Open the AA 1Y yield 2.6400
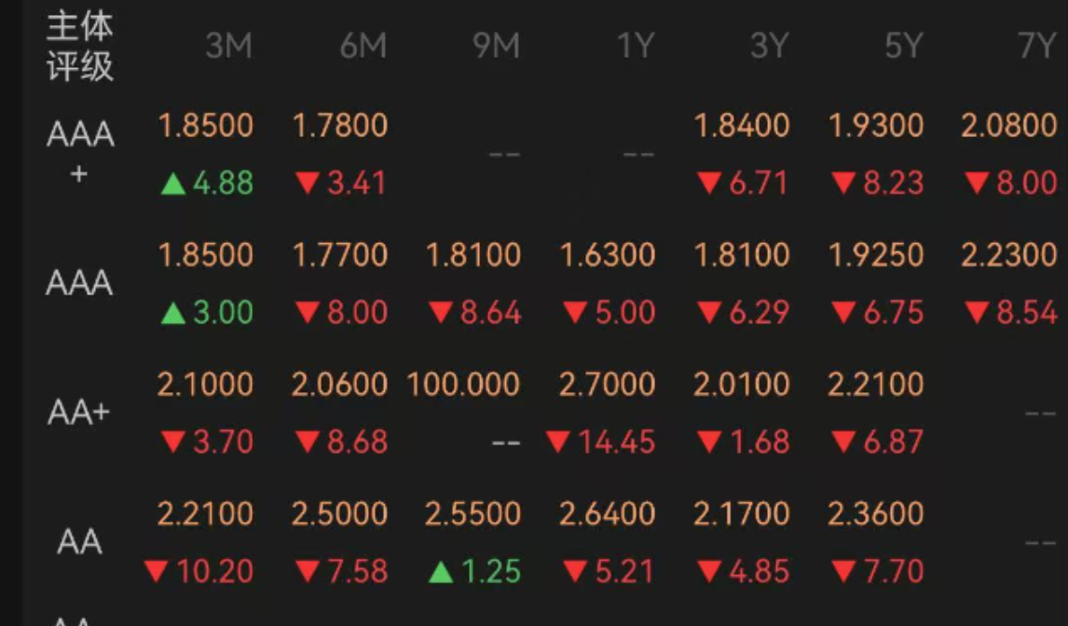Screen dimensions: 1068x626 tap(608, 513)
